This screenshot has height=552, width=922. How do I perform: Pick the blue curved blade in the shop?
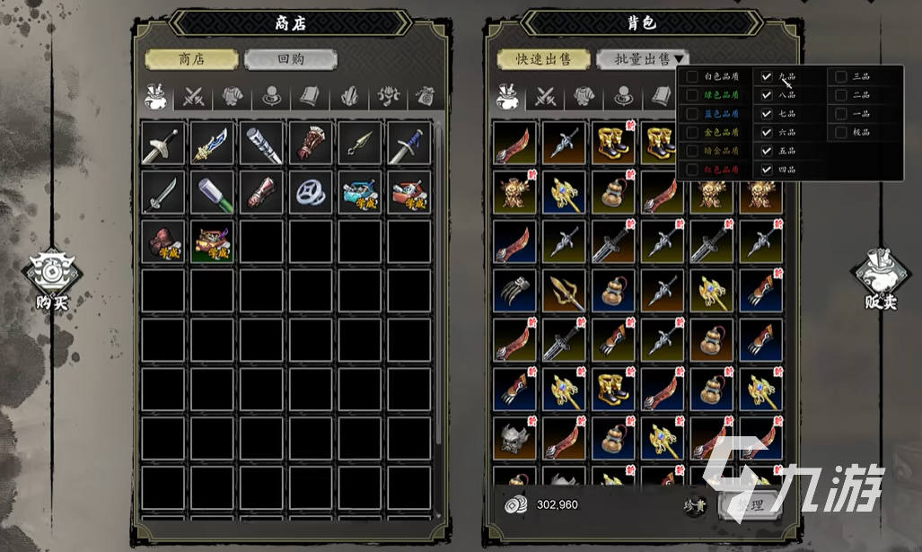pos(212,144)
